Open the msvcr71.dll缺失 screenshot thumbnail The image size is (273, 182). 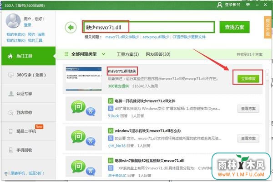coord(84,79)
